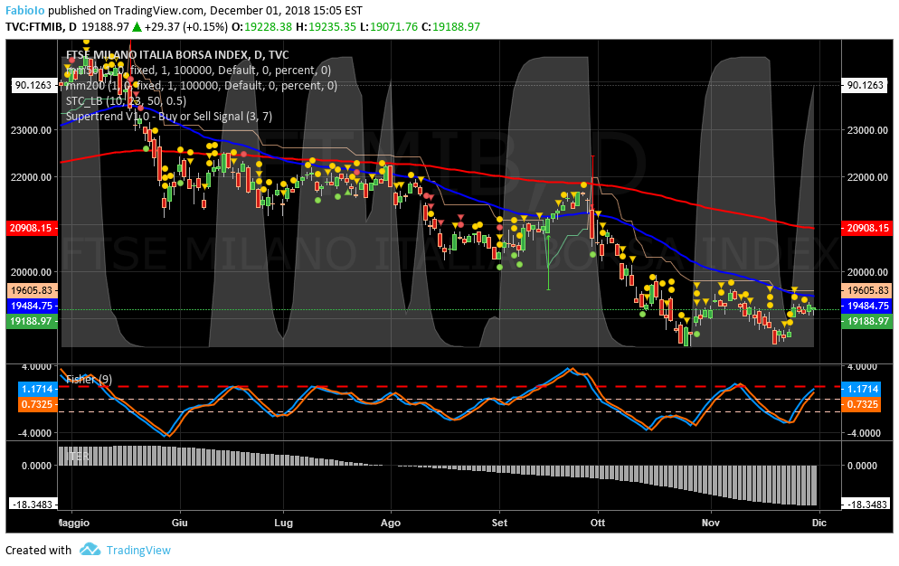Click the right 90.1263 axis label
Viewport: 899px width, 566px height.
866,85
